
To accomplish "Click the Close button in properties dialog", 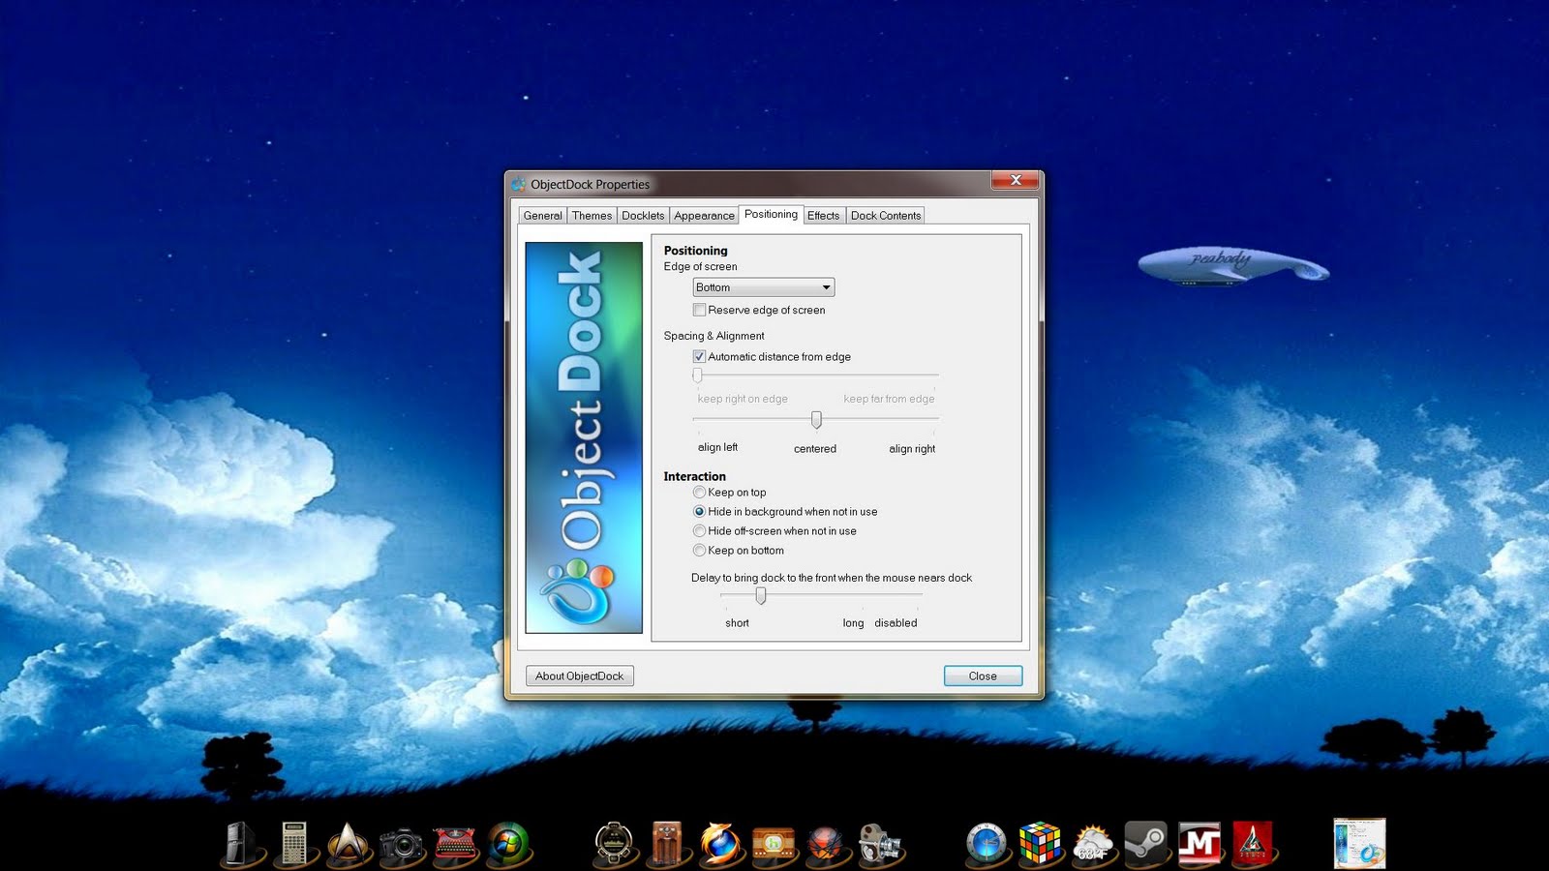I will [x=983, y=676].
